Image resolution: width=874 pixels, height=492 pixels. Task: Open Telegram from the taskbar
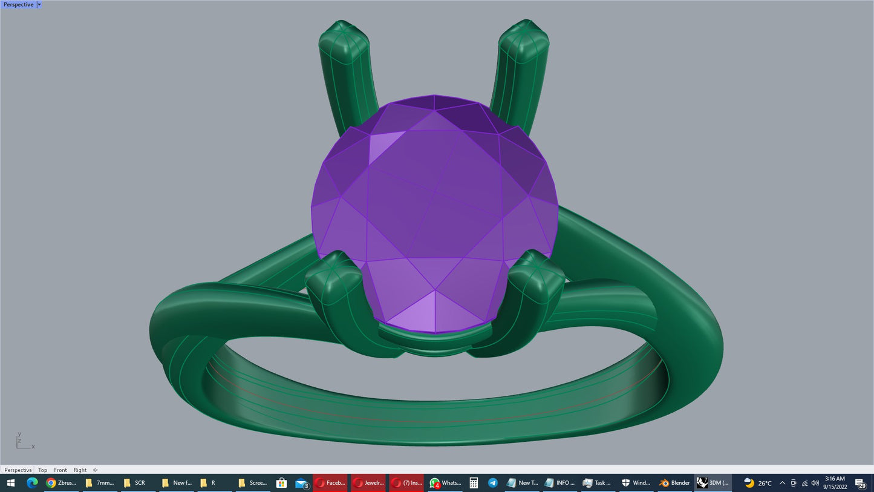493,482
